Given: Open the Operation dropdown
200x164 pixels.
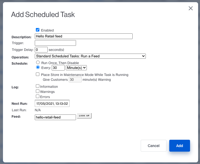Looking at the screenshot, I should 90,56.
